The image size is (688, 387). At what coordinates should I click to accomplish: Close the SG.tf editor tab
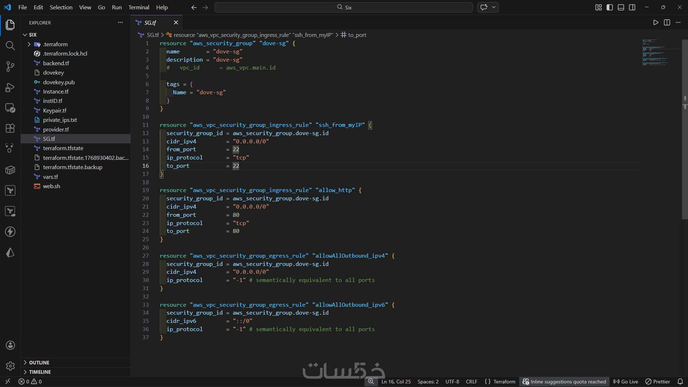tap(176, 23)
